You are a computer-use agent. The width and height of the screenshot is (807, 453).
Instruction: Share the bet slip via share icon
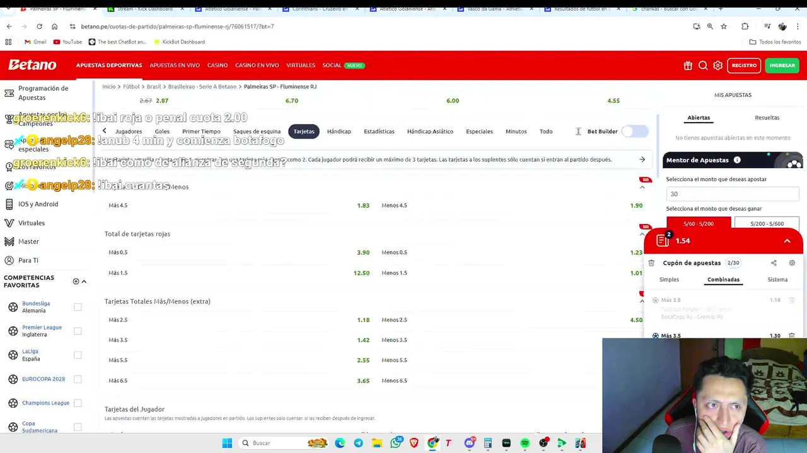point(774,263)
